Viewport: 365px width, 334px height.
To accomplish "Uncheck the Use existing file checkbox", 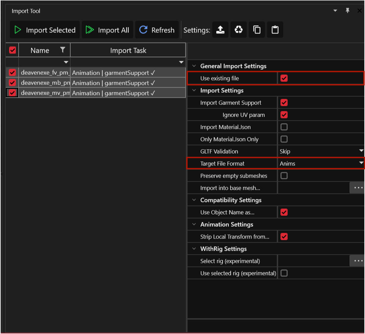I will point(284,78).
